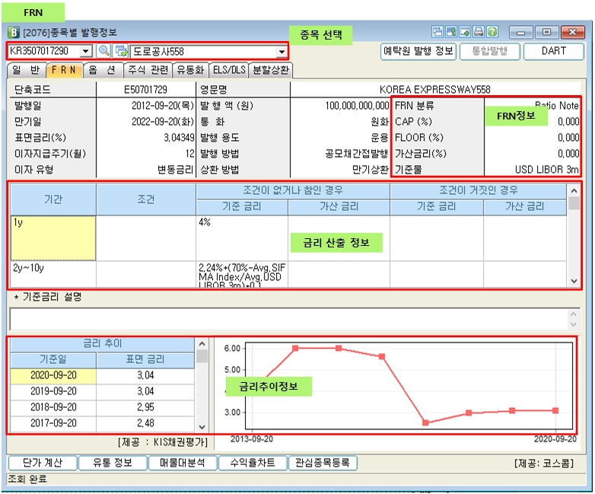Image resolution: width=595 pixels, height=494 pixels.
Task: Click the last chart data point at 2020-09-20
Action: click(555, 410)
